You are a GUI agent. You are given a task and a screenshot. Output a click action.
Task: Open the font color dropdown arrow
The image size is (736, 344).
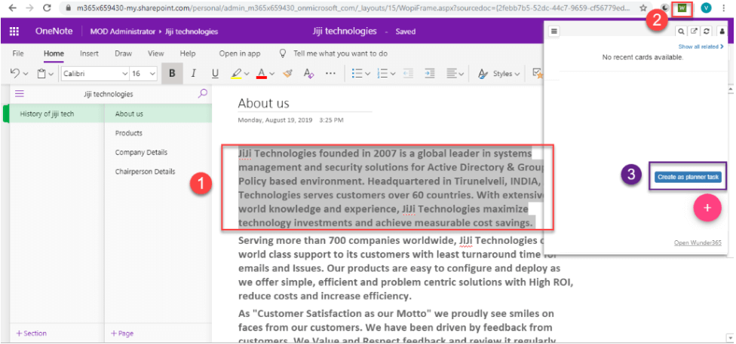click(x=272, y=74)
